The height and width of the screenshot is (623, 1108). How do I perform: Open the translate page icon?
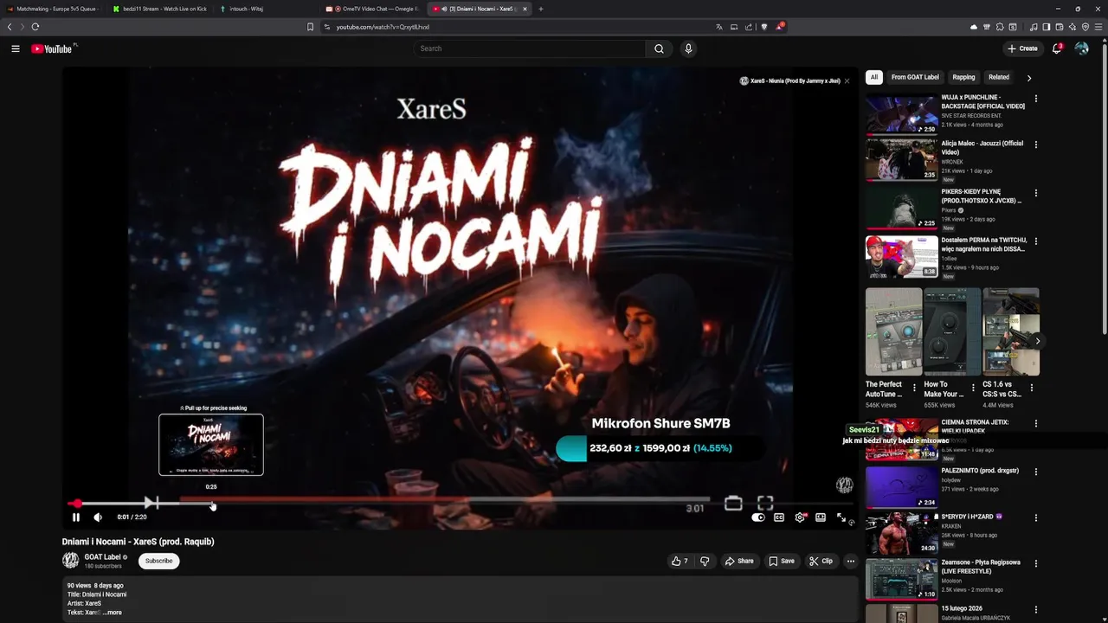[x=719, y=27]
